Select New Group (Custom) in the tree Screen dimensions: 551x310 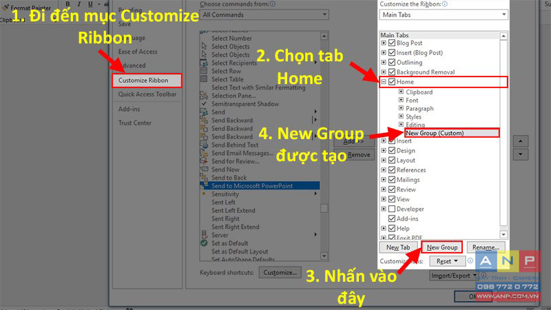[x=452, y=133]
